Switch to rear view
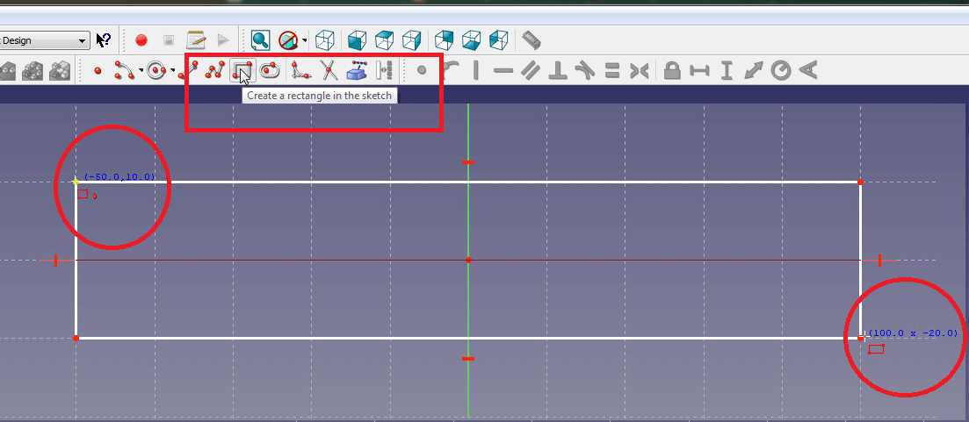 coord(444,40)
